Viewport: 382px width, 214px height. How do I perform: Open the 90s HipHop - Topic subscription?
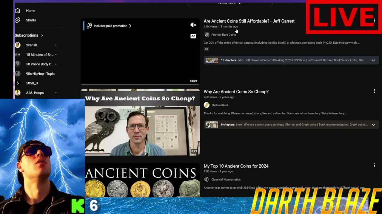click(x=40, y=74)
